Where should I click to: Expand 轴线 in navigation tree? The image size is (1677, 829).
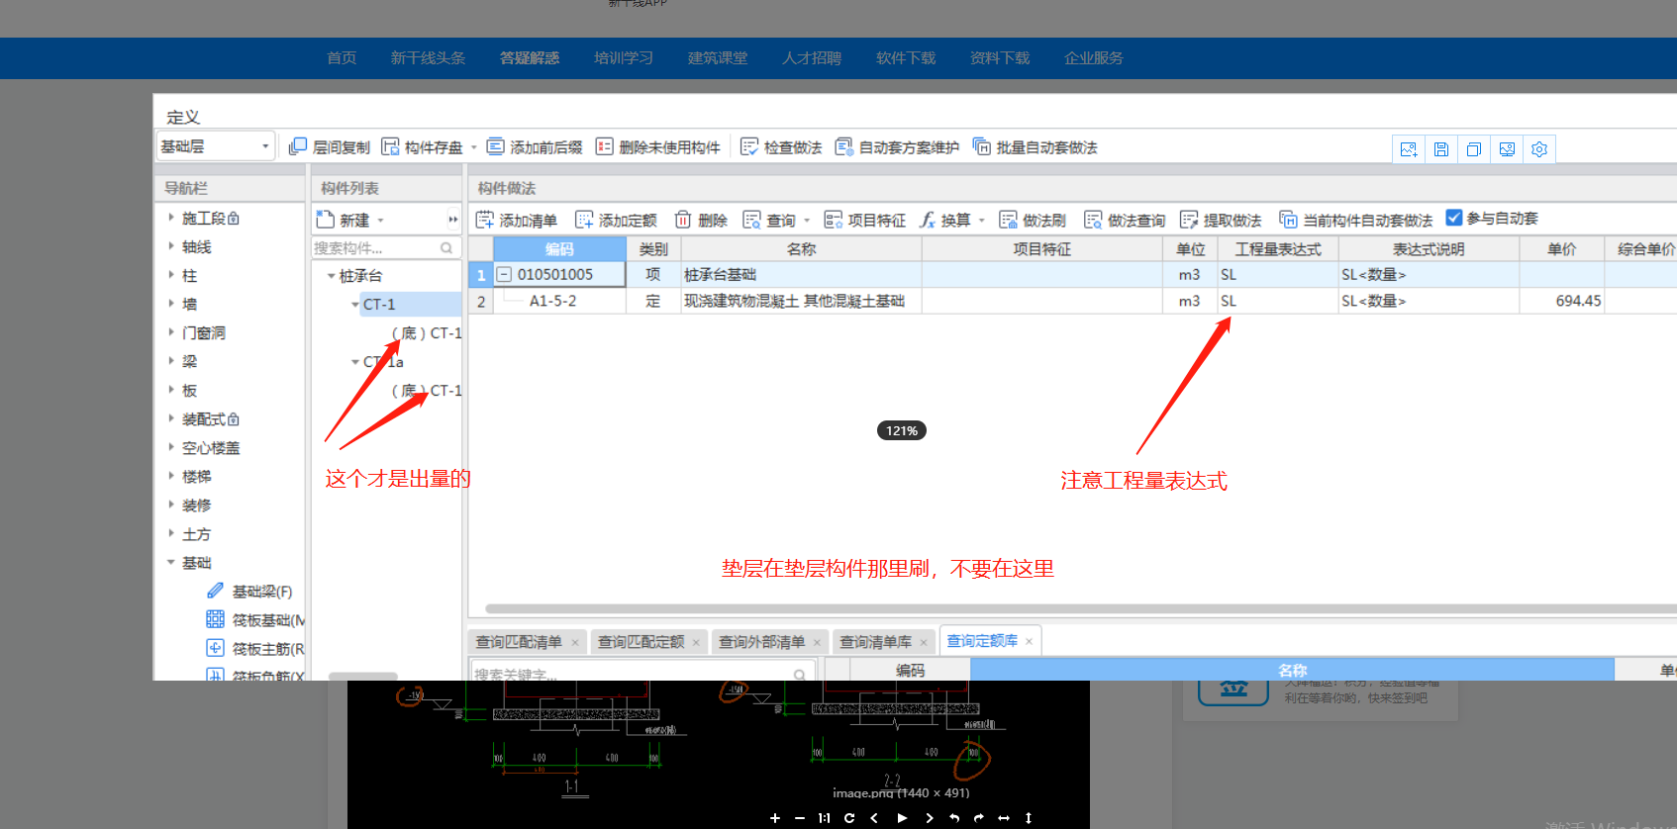[x=171, y=246]
